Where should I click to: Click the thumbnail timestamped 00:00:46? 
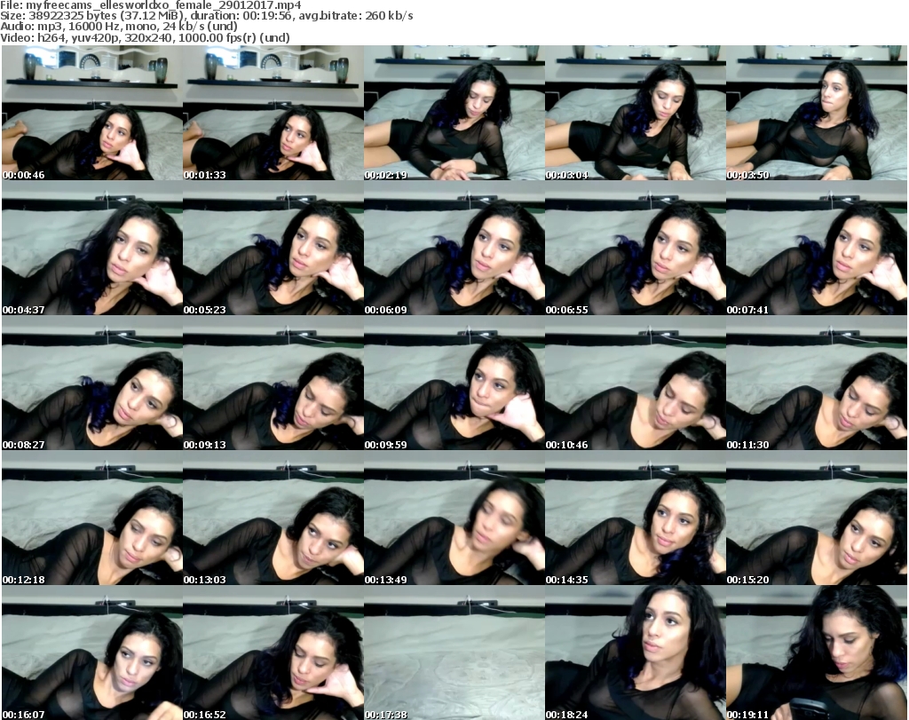coord(91,113)
